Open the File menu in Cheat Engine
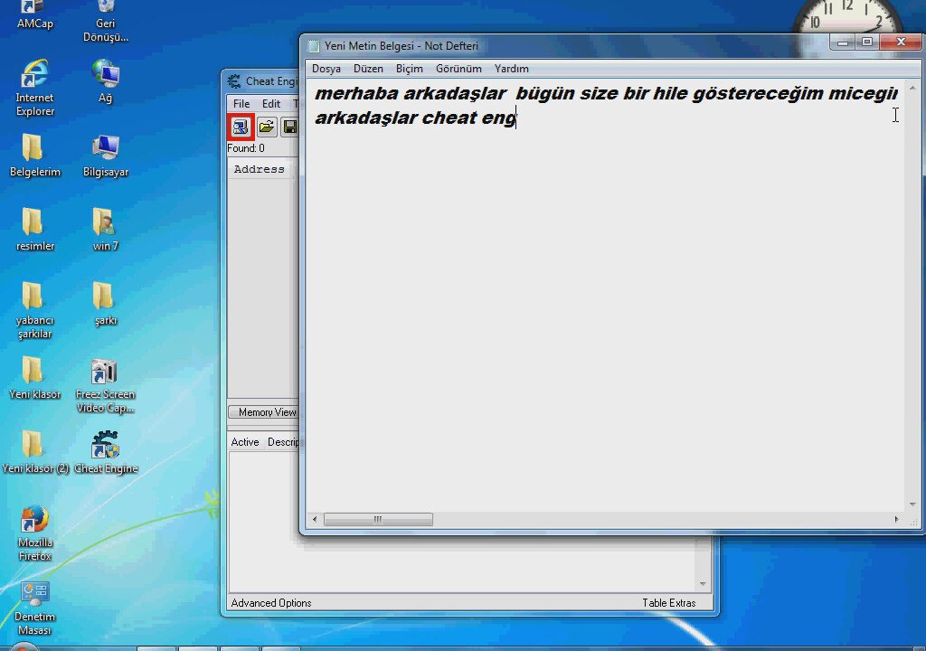The width and height of the screenshot is (926, 651). tap(241, 103)
